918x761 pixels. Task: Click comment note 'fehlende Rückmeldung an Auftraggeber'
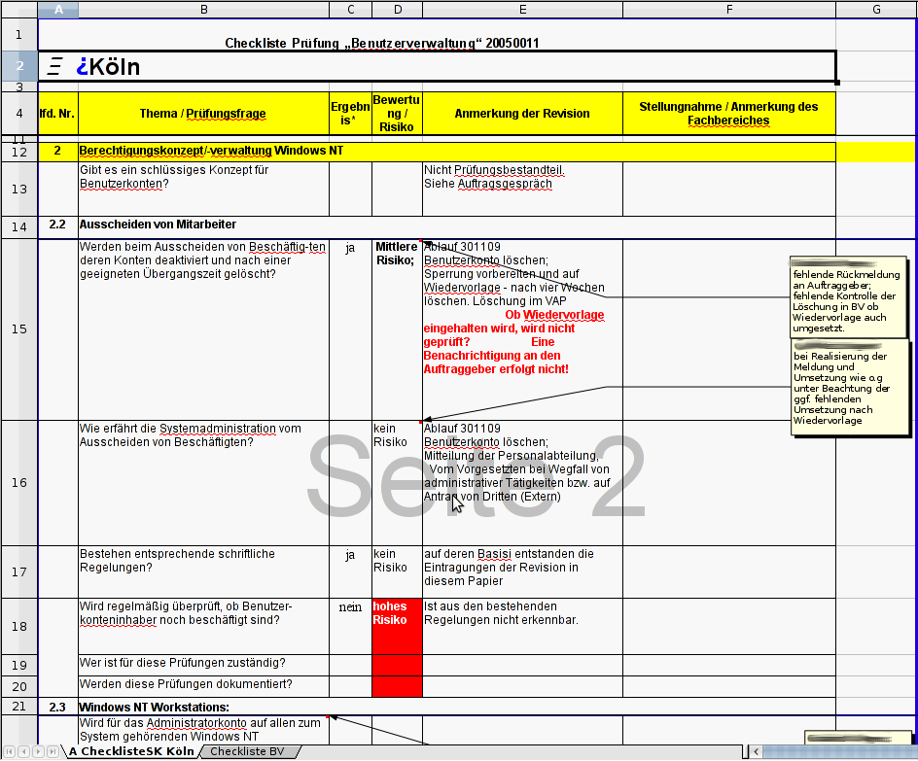(848, 297)
